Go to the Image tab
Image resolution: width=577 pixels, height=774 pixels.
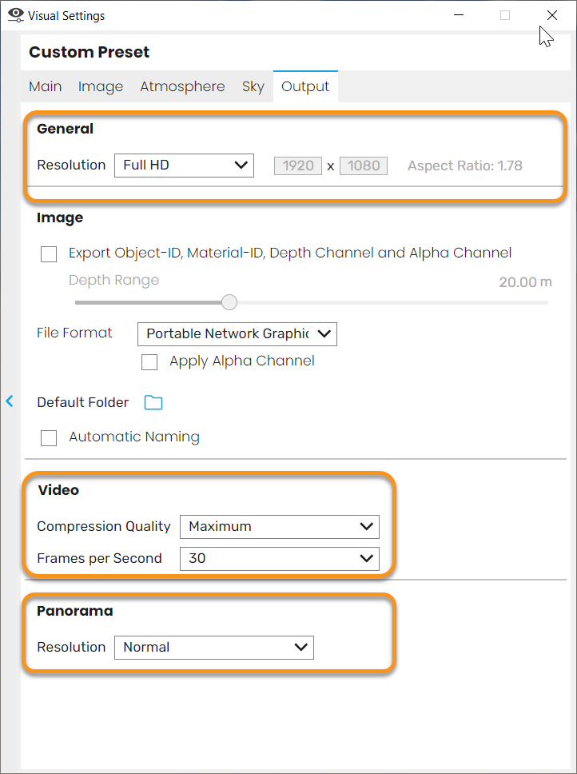101,86
